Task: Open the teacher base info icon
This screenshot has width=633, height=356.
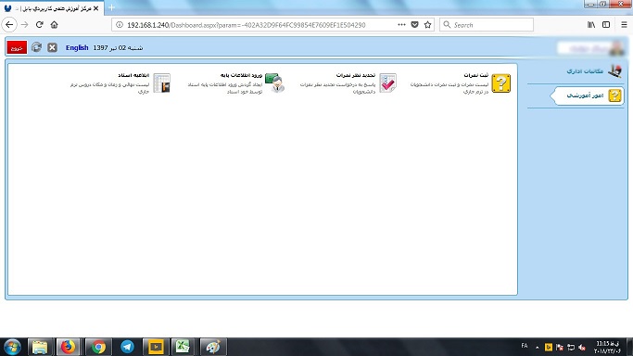Action: [x=275, y=83]
